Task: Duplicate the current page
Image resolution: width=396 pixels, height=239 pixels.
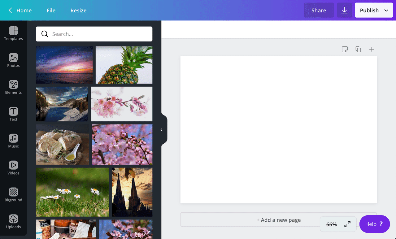Action: [358, 49]
